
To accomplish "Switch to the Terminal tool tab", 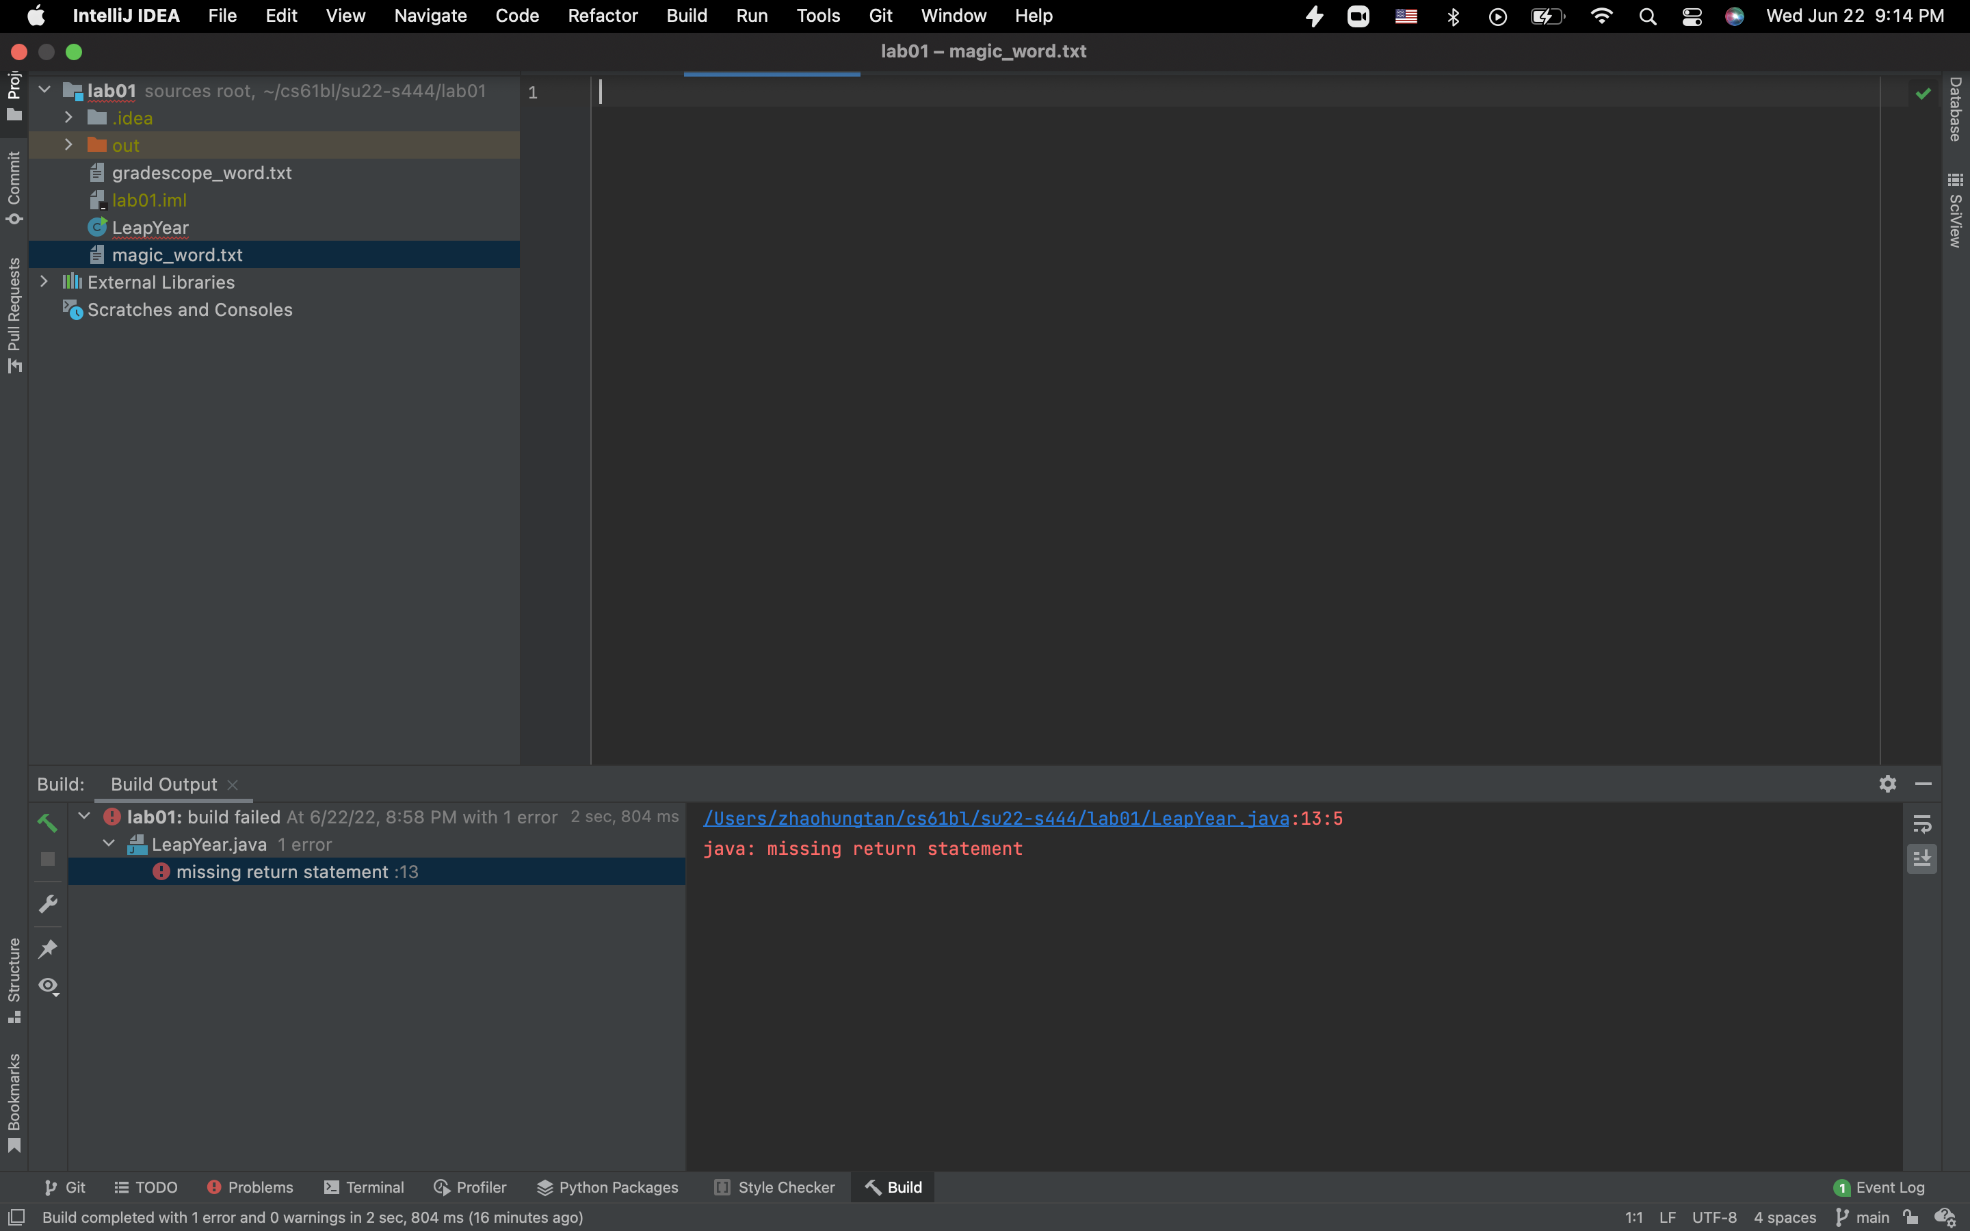I will [364, 1187].
